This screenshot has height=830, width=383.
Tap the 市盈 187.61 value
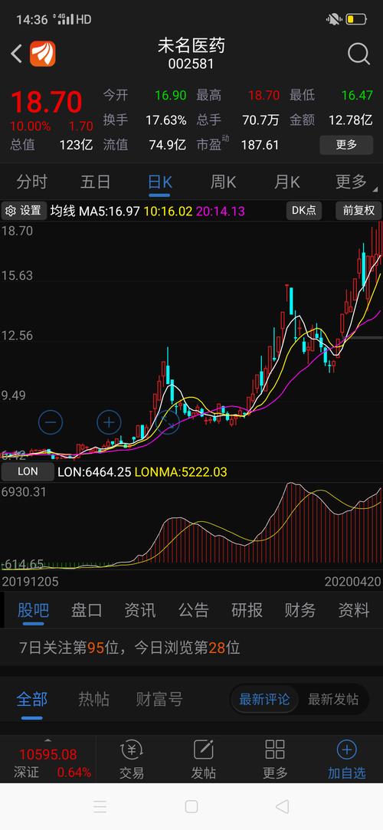tap(260, 145)
